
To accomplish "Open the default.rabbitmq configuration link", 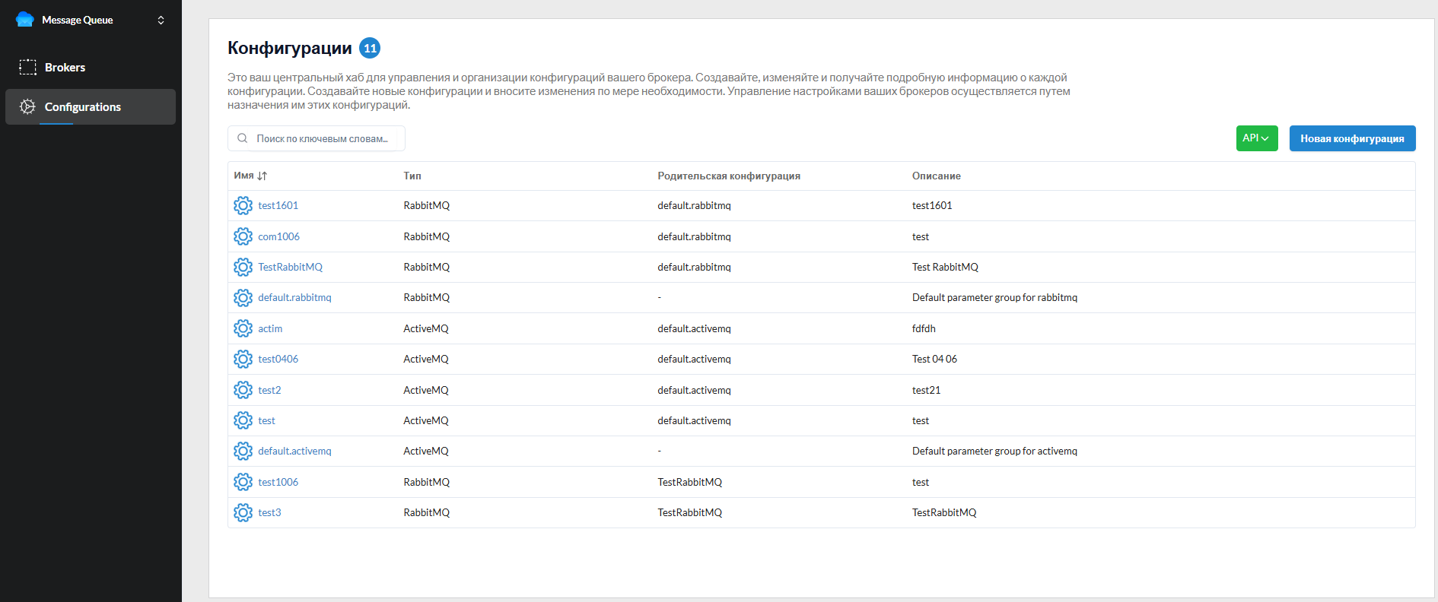I will click(294, 297).
